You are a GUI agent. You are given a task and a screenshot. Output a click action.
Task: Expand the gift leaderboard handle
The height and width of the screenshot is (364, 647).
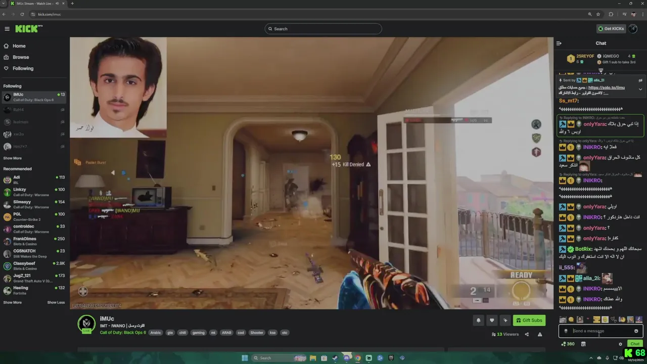click(x=601, y=70)
